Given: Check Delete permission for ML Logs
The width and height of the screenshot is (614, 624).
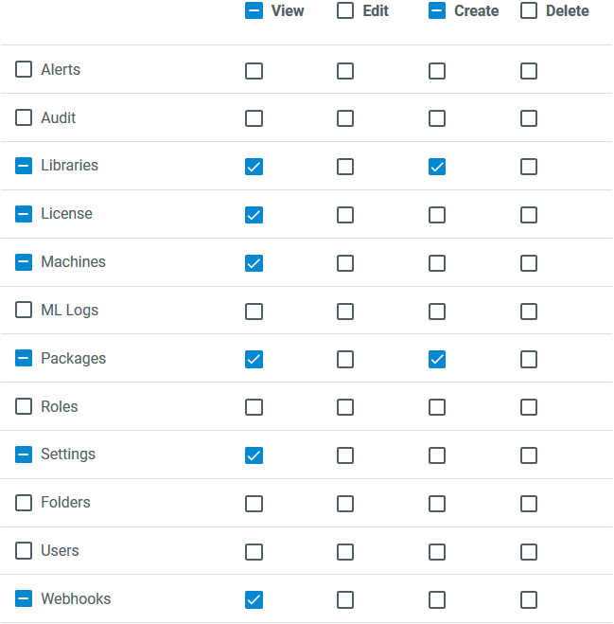Looking at the screenshot, I should 529,312.
